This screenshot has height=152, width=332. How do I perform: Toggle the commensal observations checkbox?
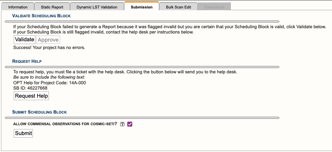tap(130, 124)
